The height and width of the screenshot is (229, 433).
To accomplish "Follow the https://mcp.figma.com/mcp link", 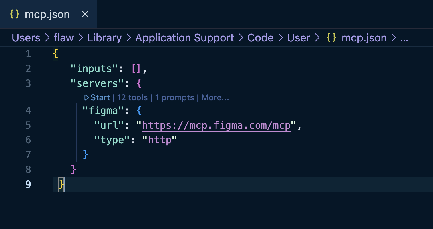I will tap(216, 125).
